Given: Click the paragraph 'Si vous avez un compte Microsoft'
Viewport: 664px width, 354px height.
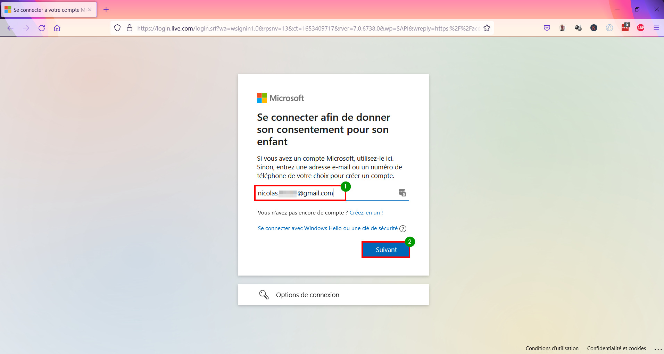Looking at the screenshot, I should point(330,167).
